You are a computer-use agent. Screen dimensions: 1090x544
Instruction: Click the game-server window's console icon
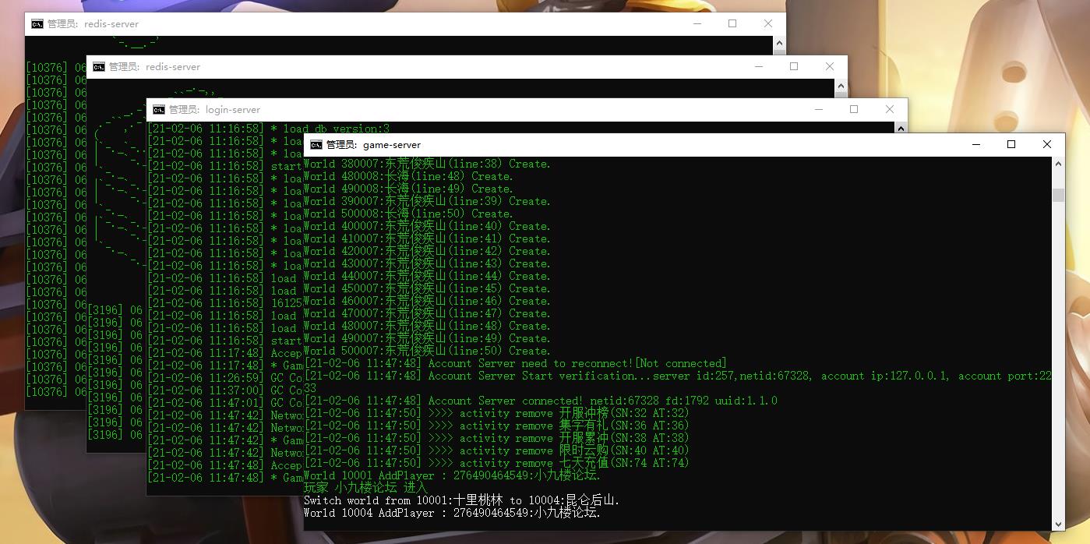point(316,145)
